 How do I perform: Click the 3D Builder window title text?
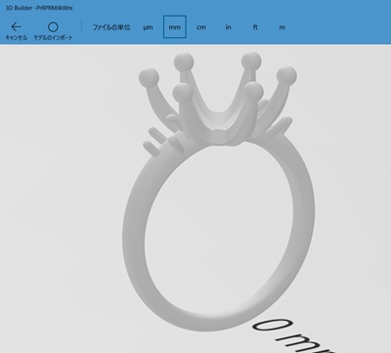[39, 8]
